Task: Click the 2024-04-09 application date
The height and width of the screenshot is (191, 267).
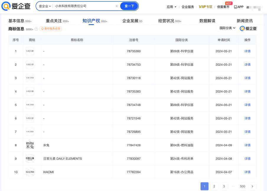Action: point(224,145)
